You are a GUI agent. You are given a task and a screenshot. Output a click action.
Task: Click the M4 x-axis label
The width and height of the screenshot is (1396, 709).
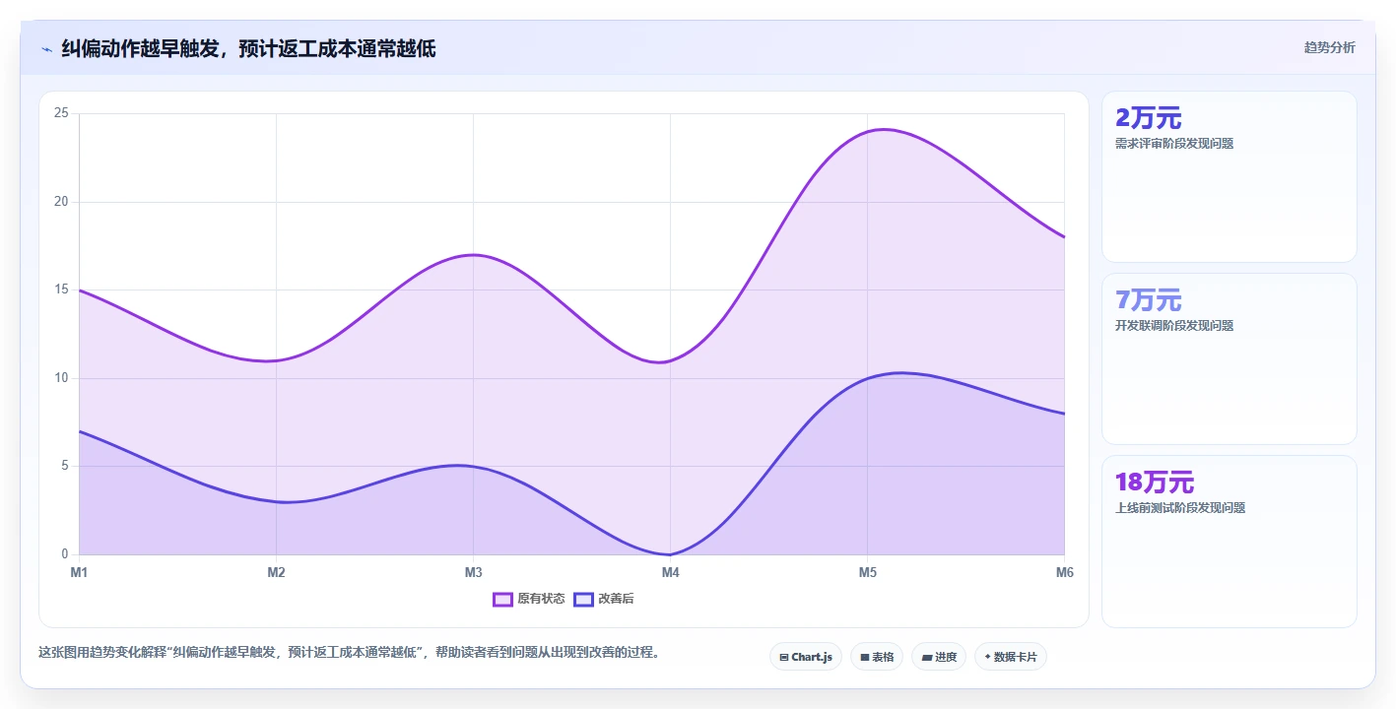click(x=670, y=572)
